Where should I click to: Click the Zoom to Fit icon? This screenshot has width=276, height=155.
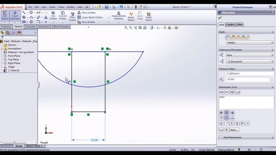[126, 28]
